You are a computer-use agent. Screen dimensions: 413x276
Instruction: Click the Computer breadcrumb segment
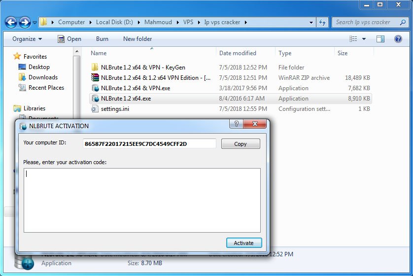click(71, 22)
